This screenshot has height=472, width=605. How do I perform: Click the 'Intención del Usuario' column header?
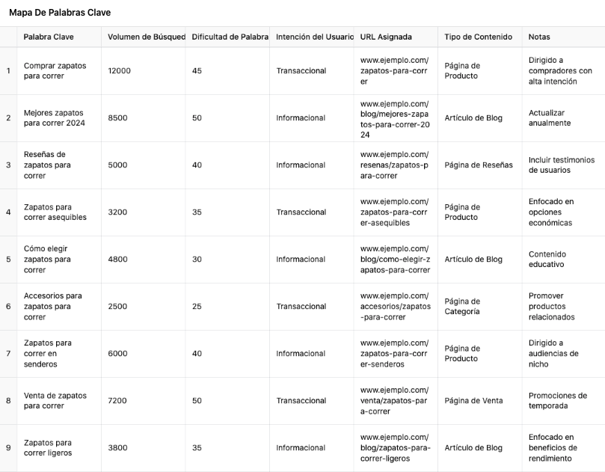[314, 37]
